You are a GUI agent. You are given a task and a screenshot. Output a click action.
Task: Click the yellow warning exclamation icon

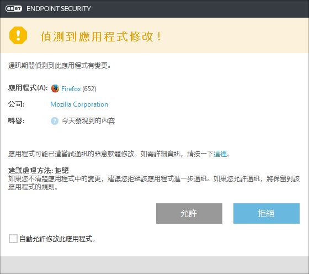pos(18,35)
